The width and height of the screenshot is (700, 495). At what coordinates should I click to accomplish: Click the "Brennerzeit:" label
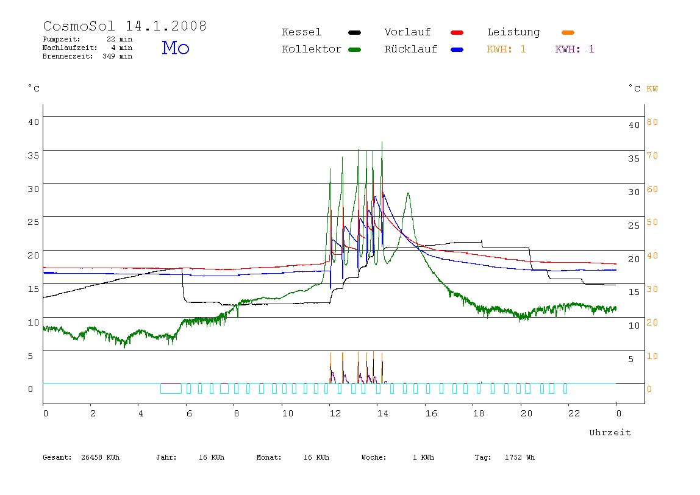(x=68, y=56)
